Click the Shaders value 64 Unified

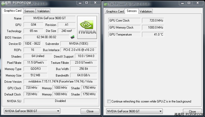[38, 56]
